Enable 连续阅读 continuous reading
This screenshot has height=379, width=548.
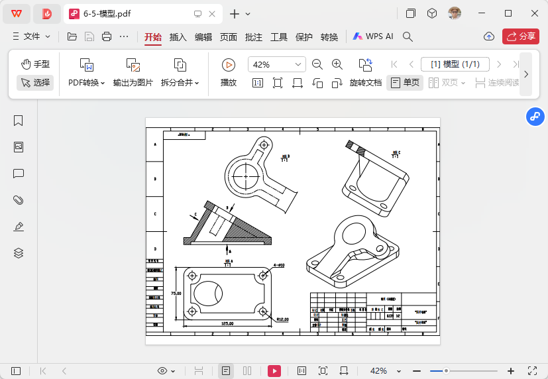497,83
